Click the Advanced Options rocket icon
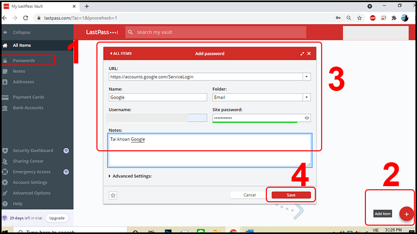 click(5, 193)
